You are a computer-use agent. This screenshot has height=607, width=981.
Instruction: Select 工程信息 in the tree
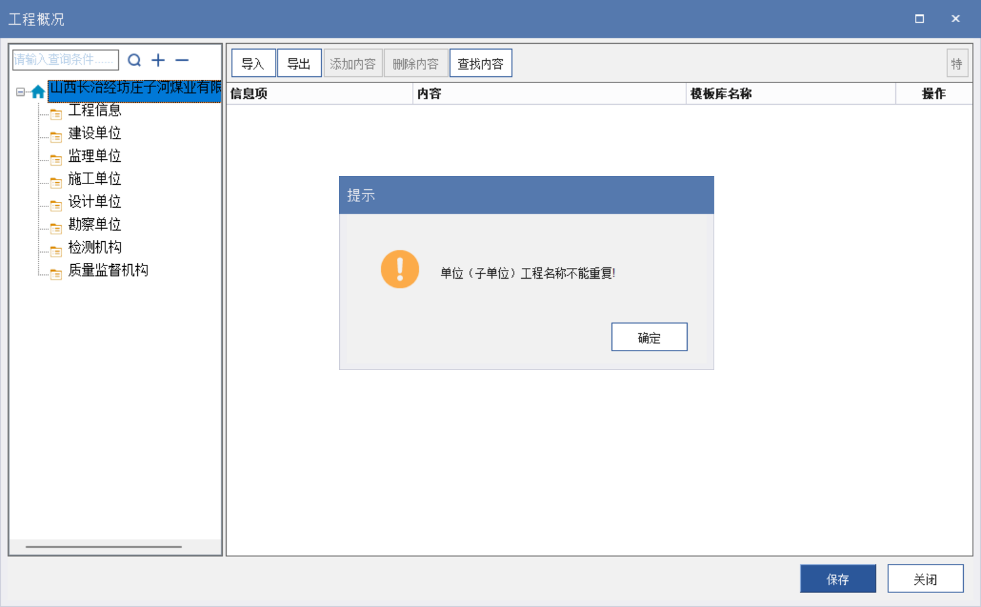[x=95, y=110]
